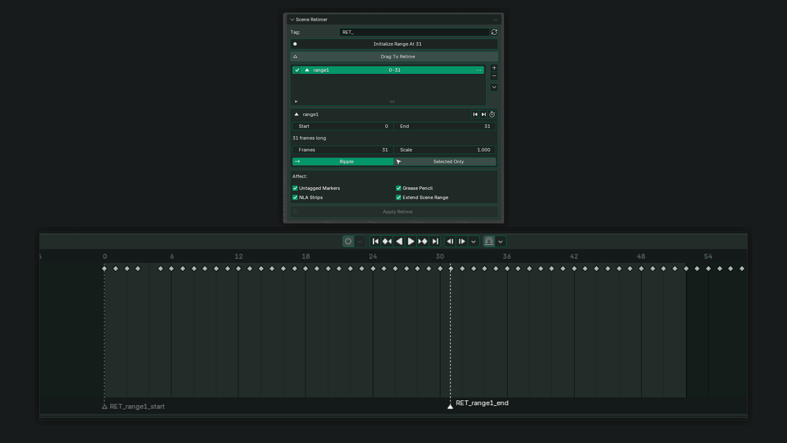
Task: Click frame 48 on the timeline ruler
Action: coord(641,256)
